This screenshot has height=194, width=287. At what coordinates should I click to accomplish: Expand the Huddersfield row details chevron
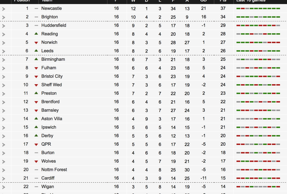pyautogui.click(x=4, y=26)
